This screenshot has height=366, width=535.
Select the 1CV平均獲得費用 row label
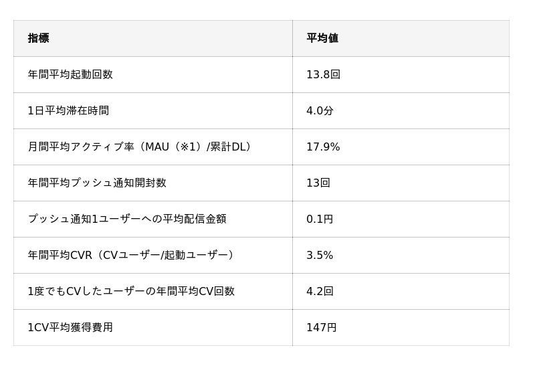click(x=70, y=327)
